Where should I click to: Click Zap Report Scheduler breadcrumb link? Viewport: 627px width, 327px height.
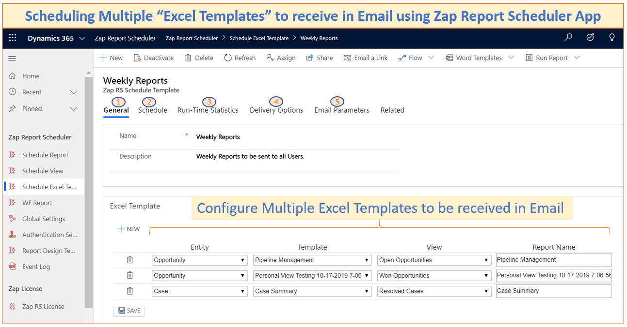coord(192,38)
